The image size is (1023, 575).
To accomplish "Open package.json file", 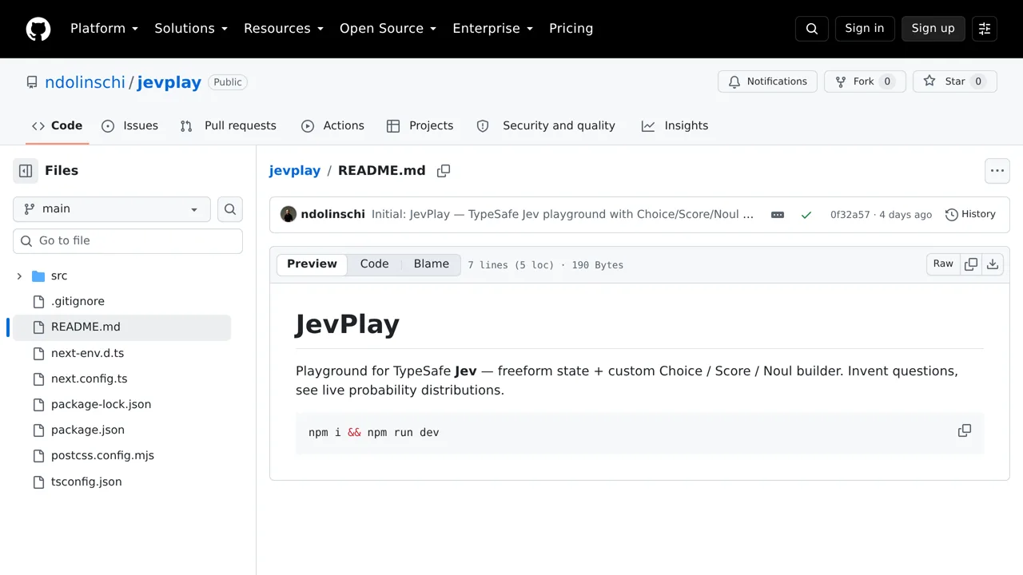I will click(x=88, y=430).
